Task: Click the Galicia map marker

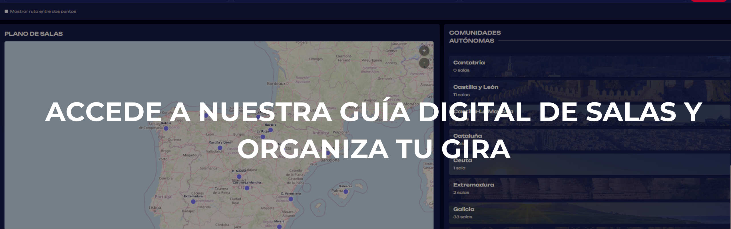Action: [x=166, y=128]
